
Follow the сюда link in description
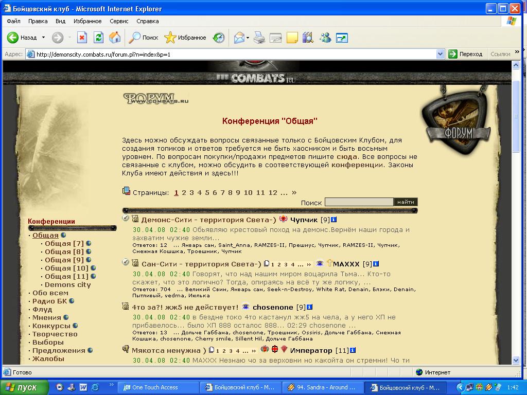[x=346, y=156]
